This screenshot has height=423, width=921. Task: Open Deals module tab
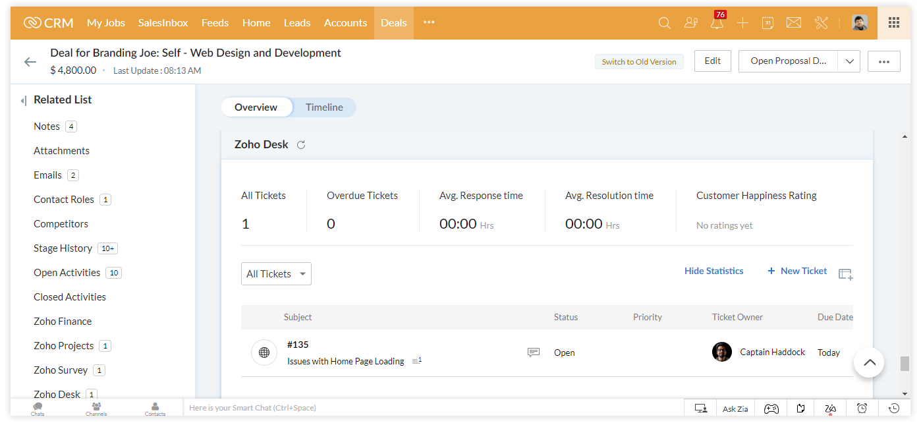click(x=394, y=23)
